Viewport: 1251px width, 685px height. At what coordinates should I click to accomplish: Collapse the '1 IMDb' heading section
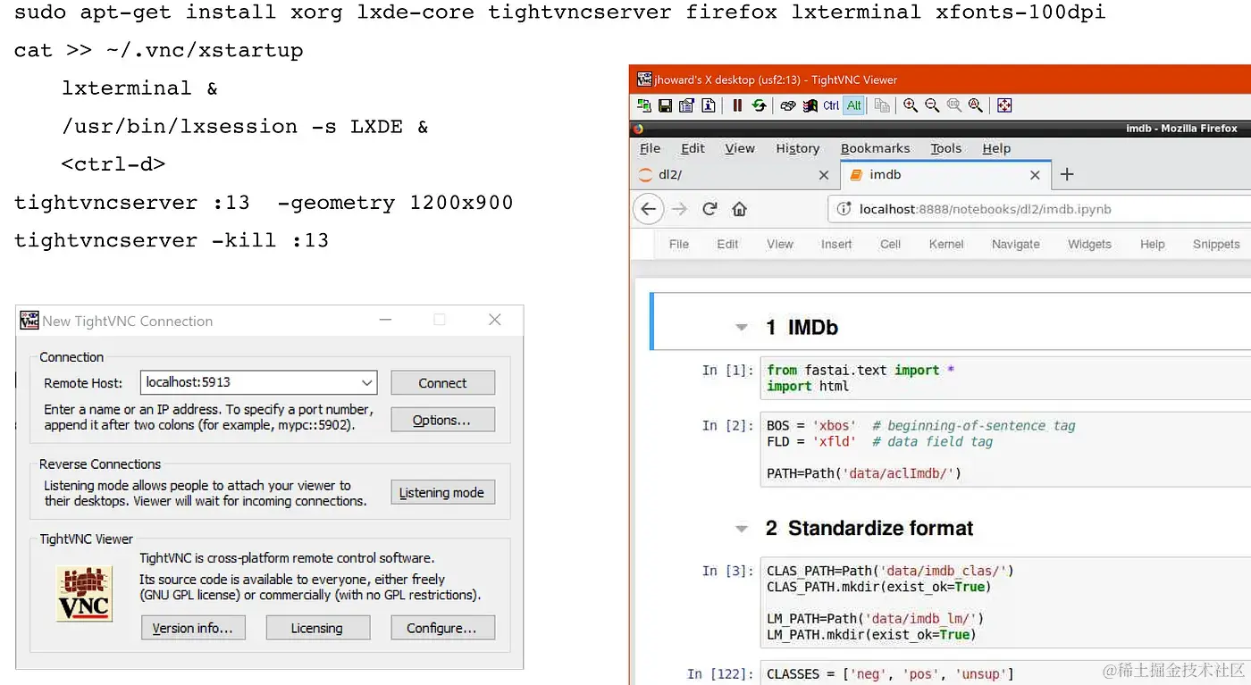(741, 328)
